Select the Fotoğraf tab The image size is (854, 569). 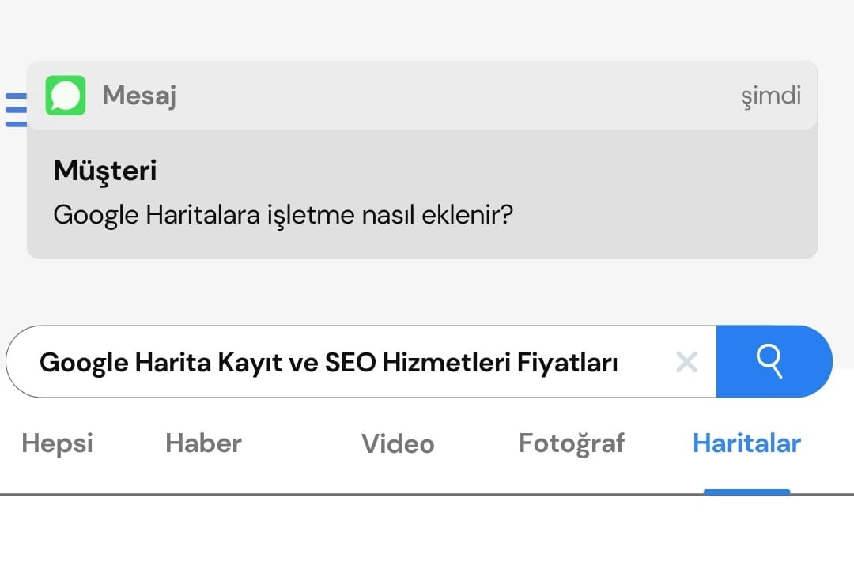pos(572,444)
